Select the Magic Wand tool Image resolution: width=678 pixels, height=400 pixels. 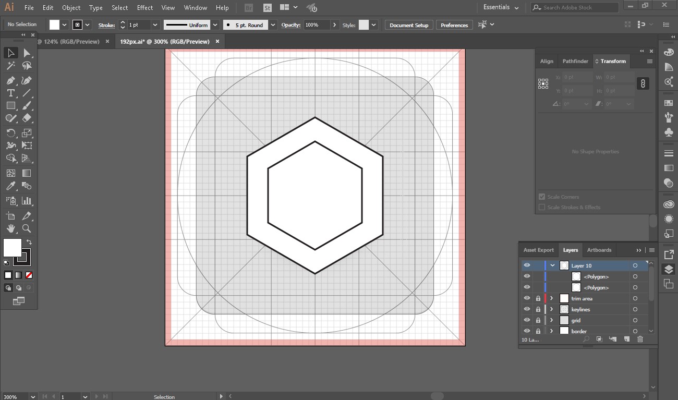(10, 66)
